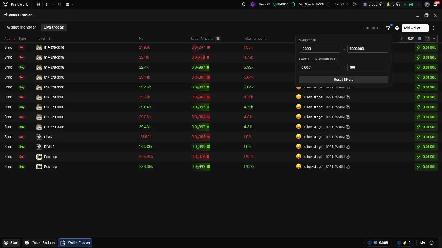This screenshot has height=248, width=442.
Task: Click the purple skull rank icon
Action: tap(253, 4)
